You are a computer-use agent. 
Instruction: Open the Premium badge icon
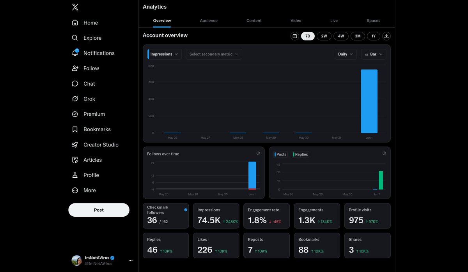75,114
